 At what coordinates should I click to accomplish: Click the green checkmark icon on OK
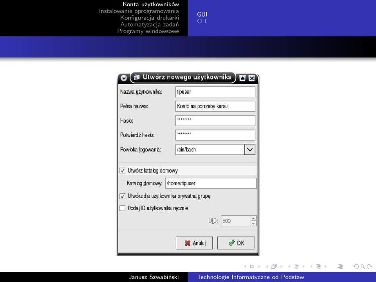(231, 243)
